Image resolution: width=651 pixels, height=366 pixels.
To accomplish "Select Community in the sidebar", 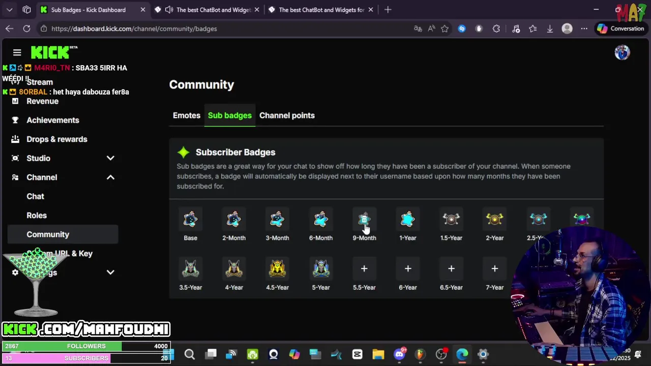I will coord(63,234).
